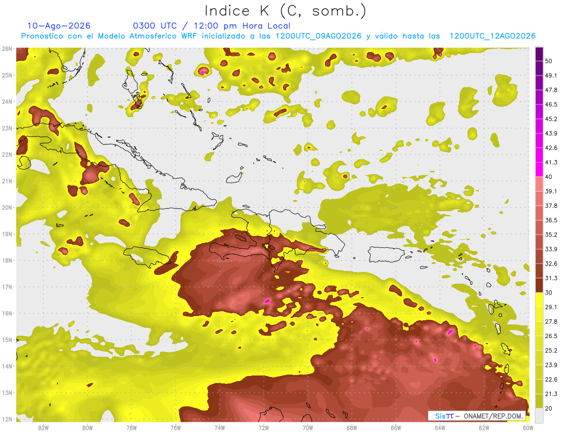Click the latitude label '23N'
The image size is (561, 434).
pyautogui.click(x=7, y=128)
